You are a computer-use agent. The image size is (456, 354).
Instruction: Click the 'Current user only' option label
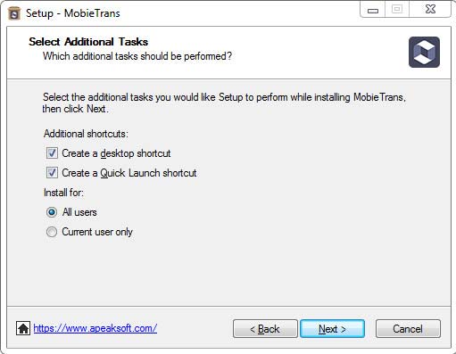tap(97, 232)
